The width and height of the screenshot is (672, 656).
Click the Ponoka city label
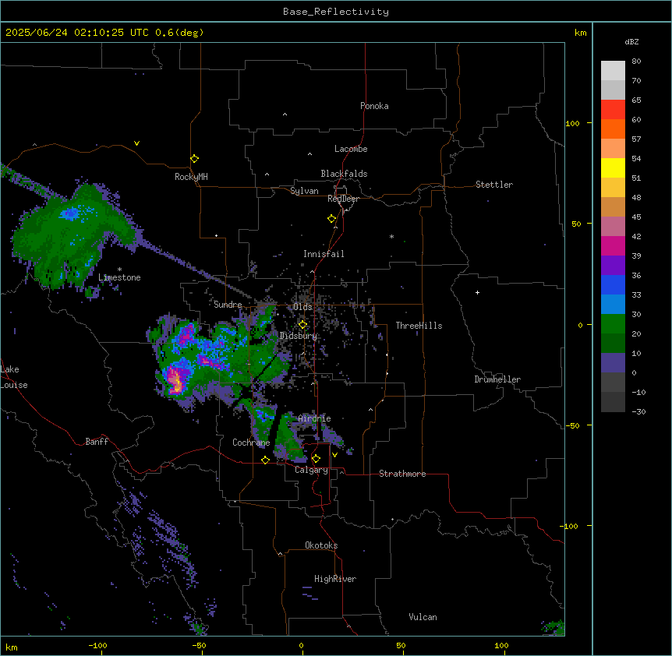374,106
